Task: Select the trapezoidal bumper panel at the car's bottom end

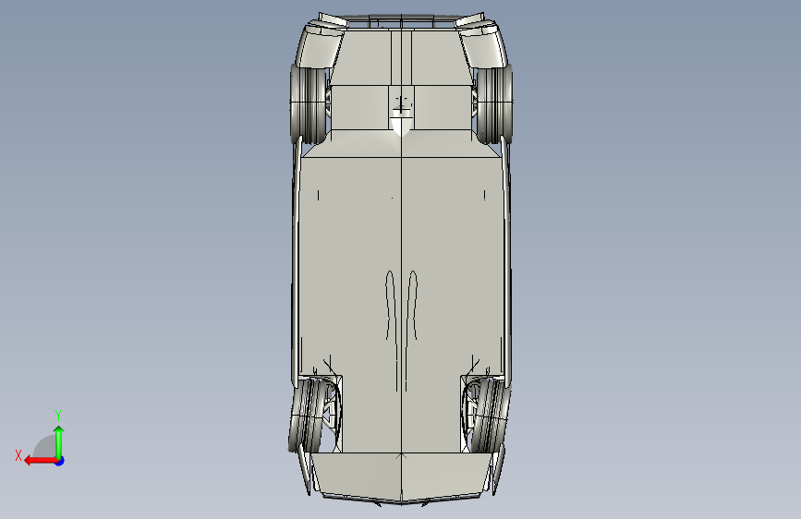Action: point(401,474)
